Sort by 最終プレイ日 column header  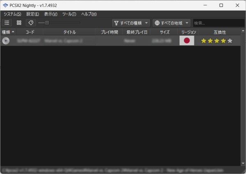(137, 32)
